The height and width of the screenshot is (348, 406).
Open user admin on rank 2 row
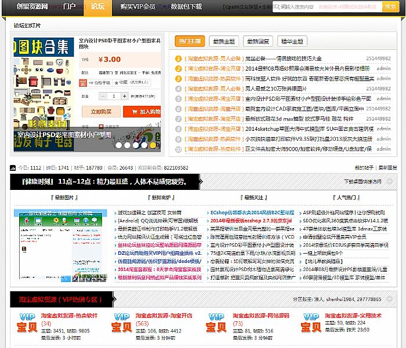(383, 68)
